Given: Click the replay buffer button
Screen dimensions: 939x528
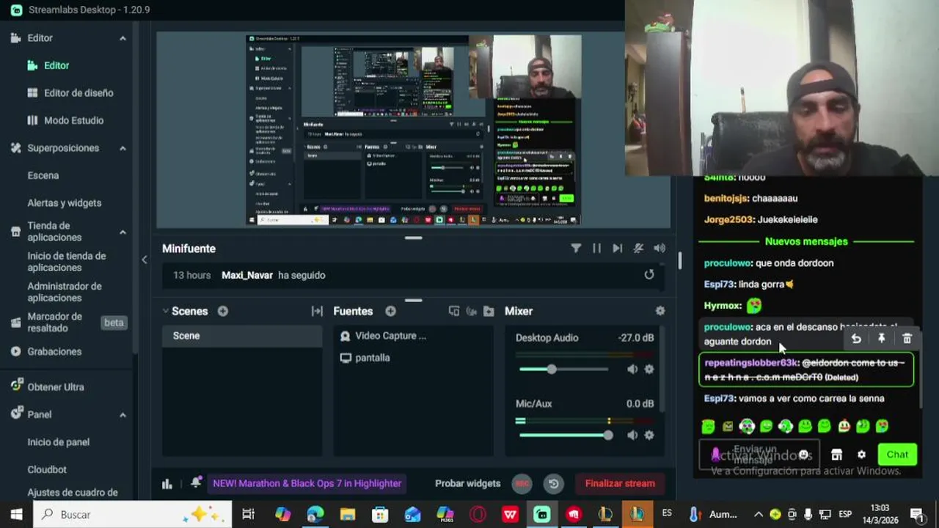Looking at the screenshot, I should 554,483.
